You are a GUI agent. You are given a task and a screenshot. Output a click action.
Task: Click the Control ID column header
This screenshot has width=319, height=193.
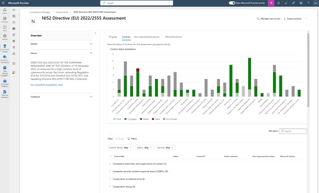(x=200, y=156)
